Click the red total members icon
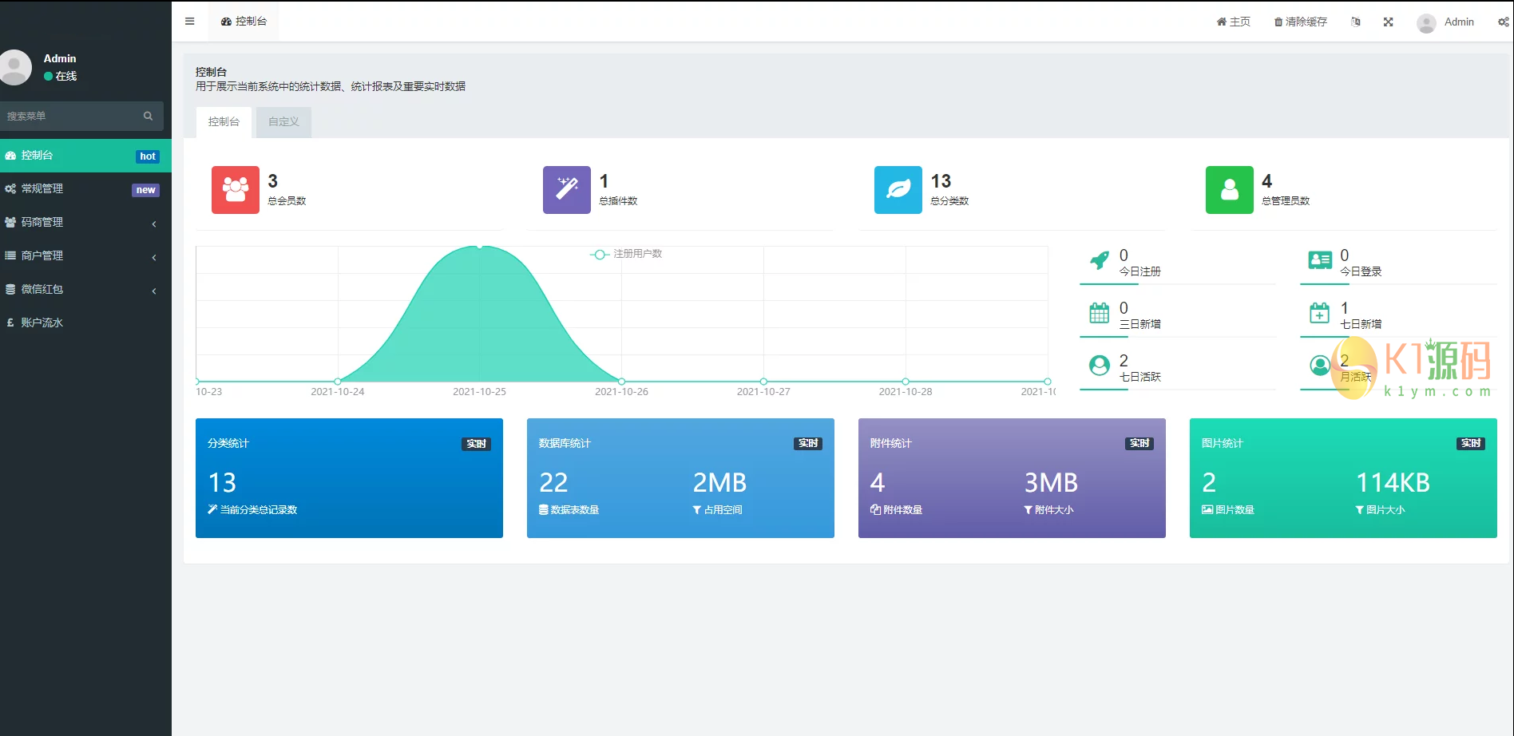The image size is (1514, 736). point(235,190)
